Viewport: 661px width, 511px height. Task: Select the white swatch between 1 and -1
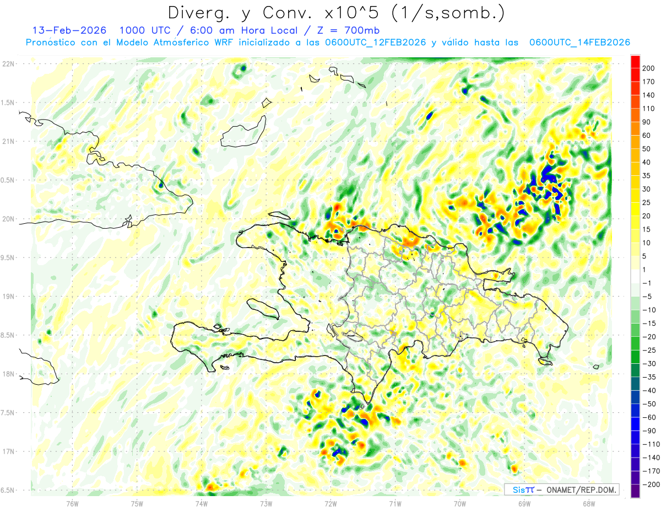point(635,276)
